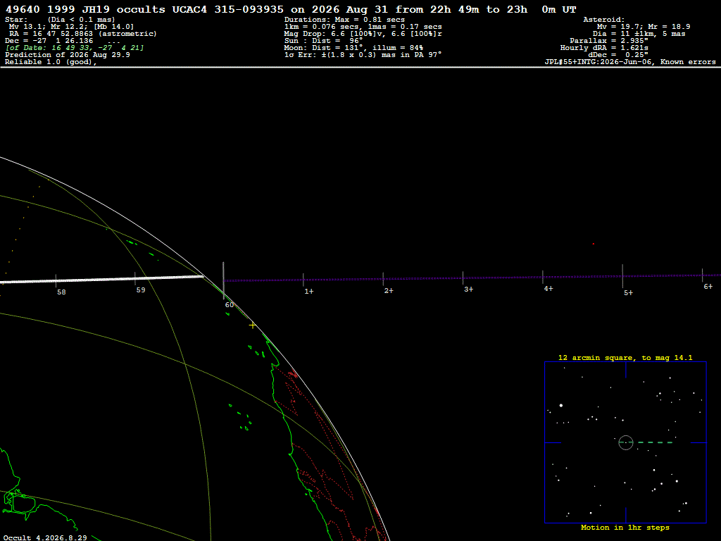Select the 59 minute tick marker
This screenshot has width=721, height=541.
coord(134,279)
